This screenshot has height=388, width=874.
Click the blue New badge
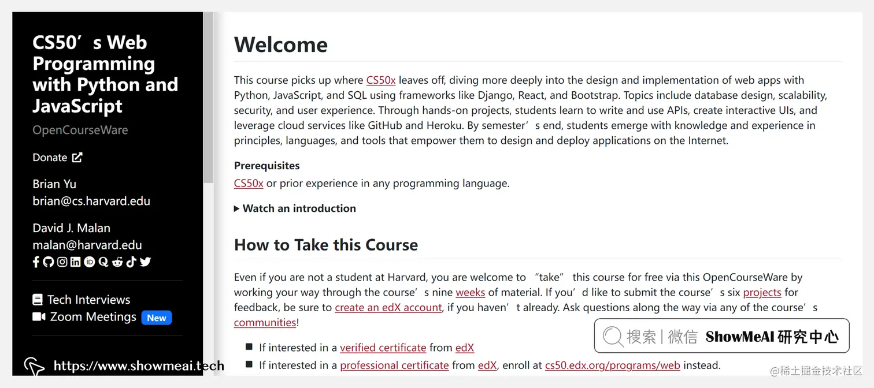pos(156,318)
